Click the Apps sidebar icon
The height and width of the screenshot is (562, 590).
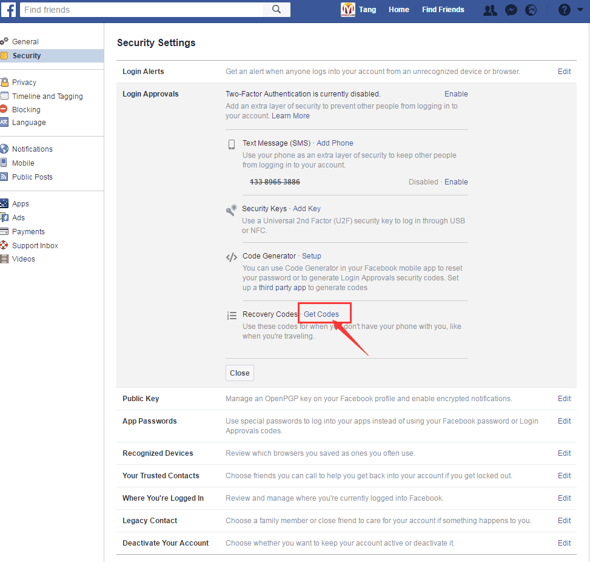[4, 203]
